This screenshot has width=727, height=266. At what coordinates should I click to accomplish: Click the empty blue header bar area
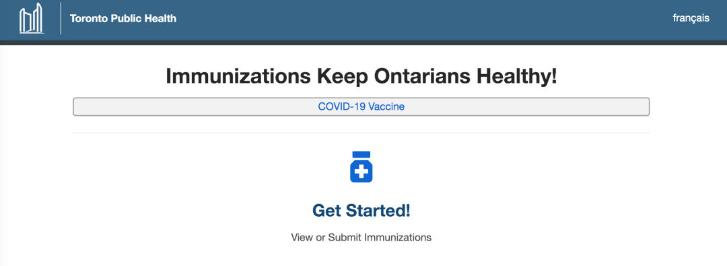tap(417, 20)
